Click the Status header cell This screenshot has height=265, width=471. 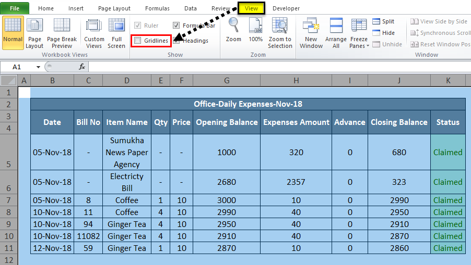click(x=448, y=122)
